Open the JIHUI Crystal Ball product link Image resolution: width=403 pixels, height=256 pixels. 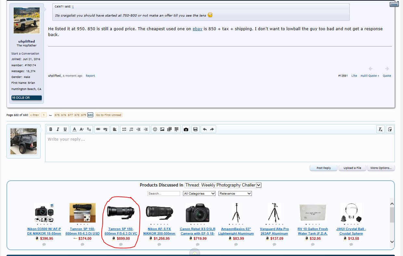(x=351, y=231)
